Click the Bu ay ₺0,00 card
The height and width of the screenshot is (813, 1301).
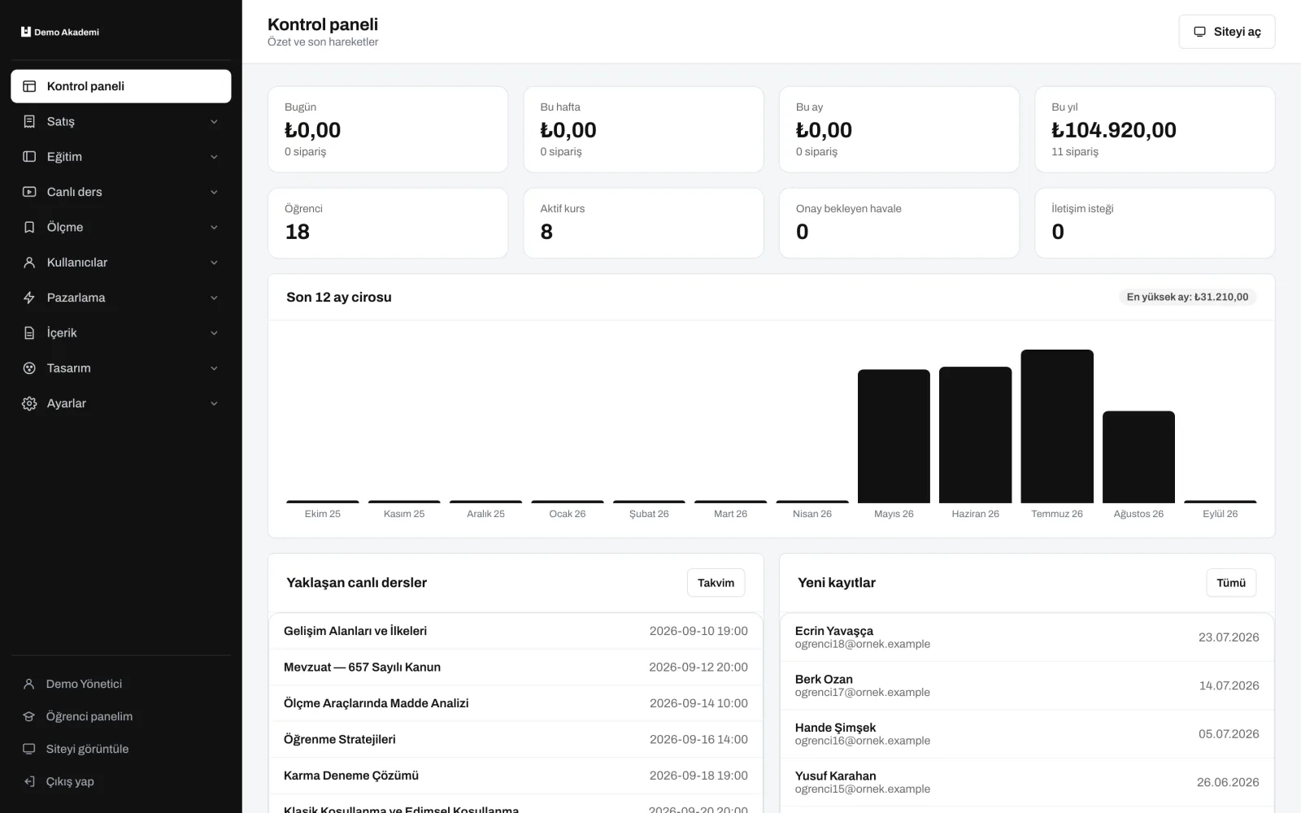click(899, 129)
